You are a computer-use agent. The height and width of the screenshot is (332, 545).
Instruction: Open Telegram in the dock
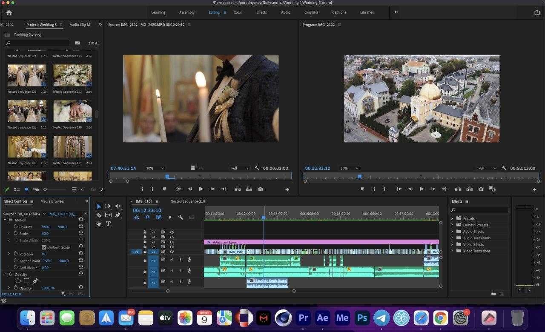381,318
